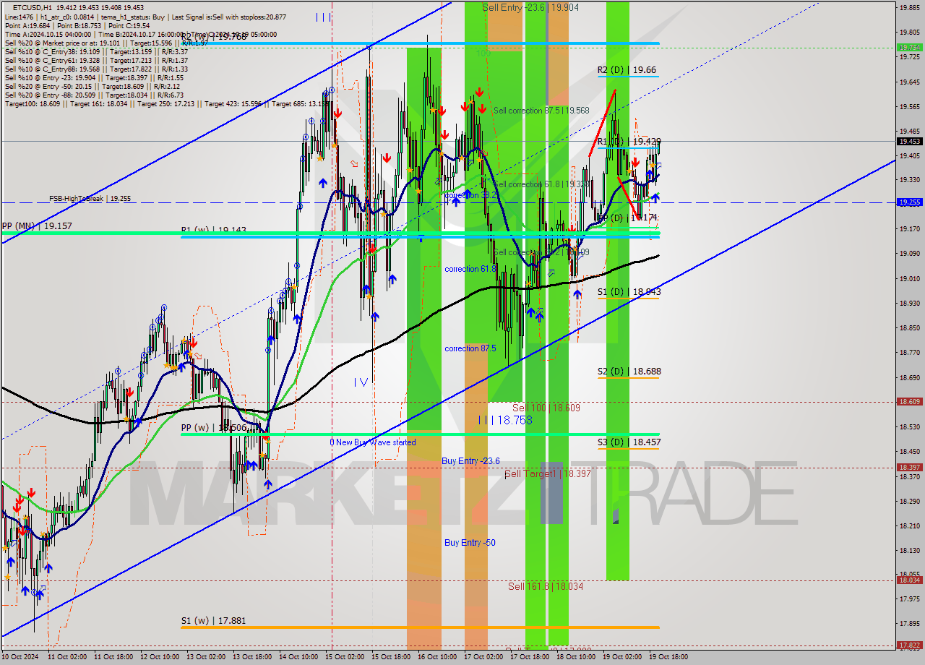Image resolution: width=925 pixels, height=665 pixels.
Task: Click '19 Oct 18:00' on the time axis
Action: pos(668,657)
